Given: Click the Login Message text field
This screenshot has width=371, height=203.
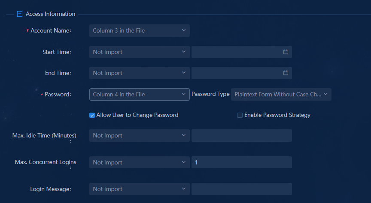Looking at the screenshot, I should 242,189.
